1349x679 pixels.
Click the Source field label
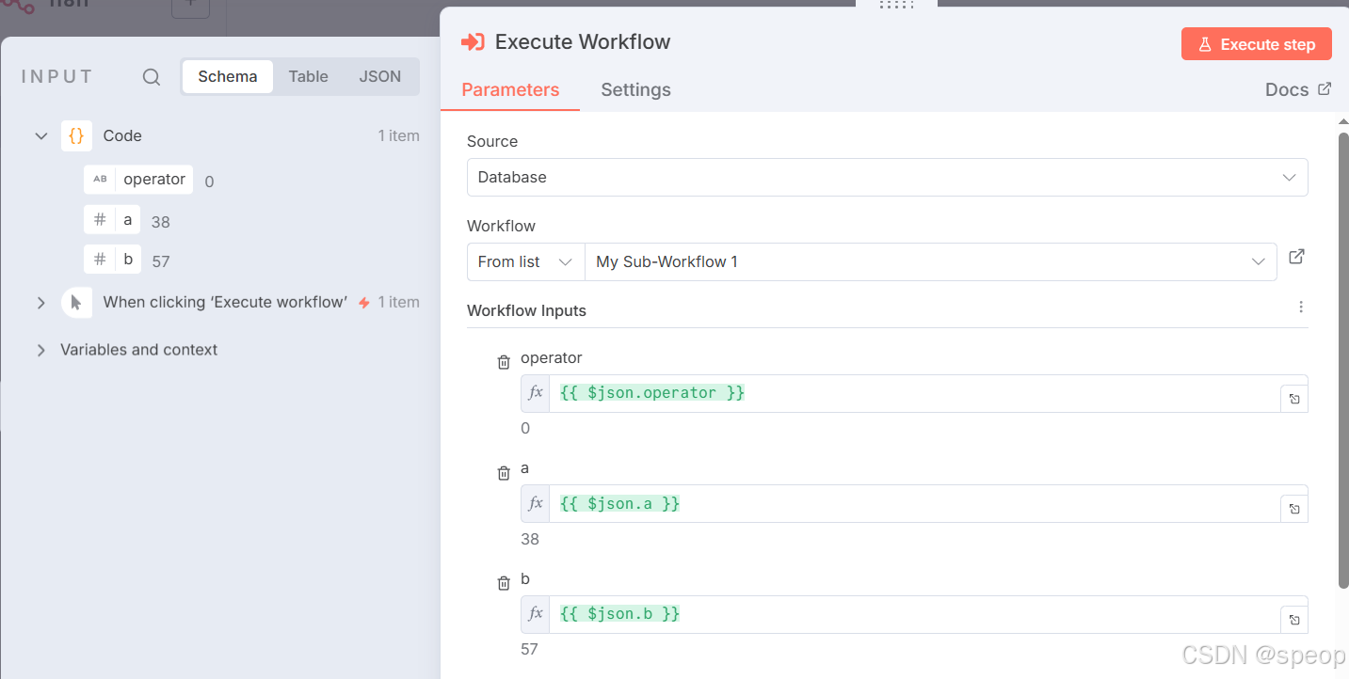492,141
